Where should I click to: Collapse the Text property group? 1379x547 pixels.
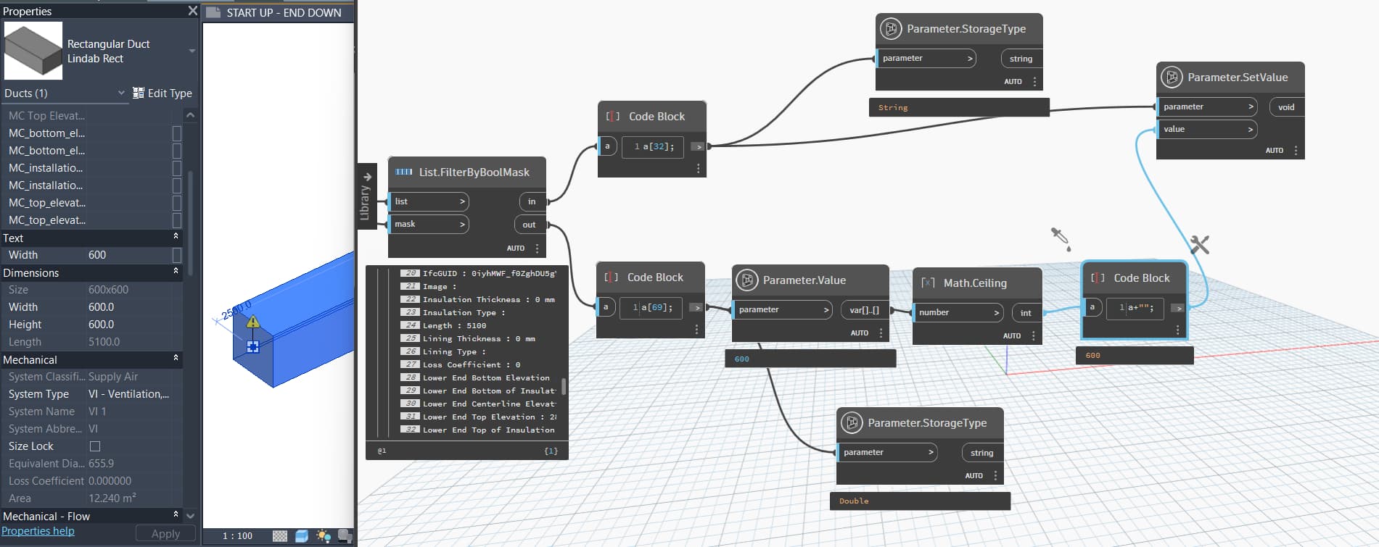tap(176, 237)
